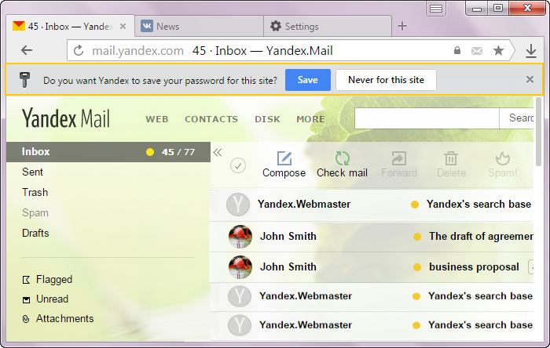Toggle unread dot on business proposal message
This screenshot has width=550, height=348.
tap(417, 267)
